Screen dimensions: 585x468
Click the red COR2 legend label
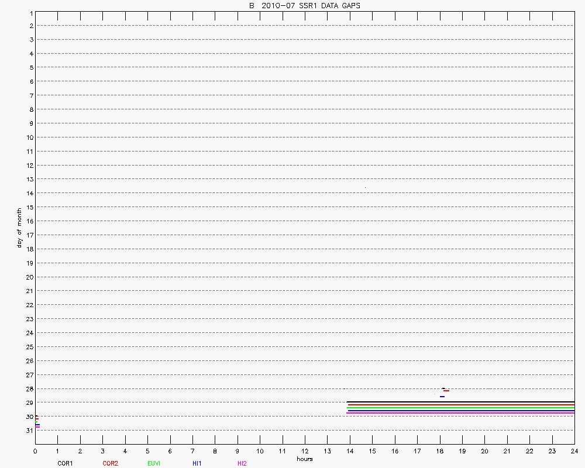[x=110, y=463]
